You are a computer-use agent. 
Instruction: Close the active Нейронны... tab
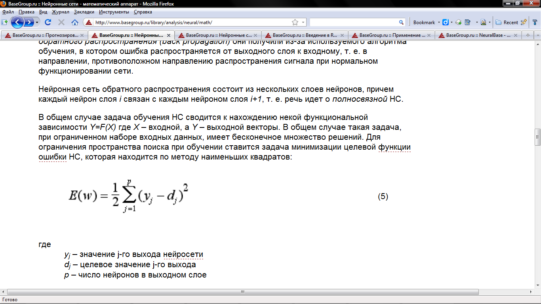[x=169, y=35]
